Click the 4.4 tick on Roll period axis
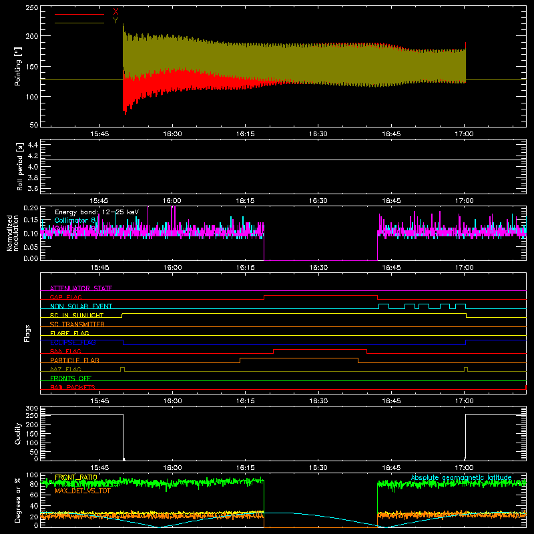534x534 pixels. (33, 145)
